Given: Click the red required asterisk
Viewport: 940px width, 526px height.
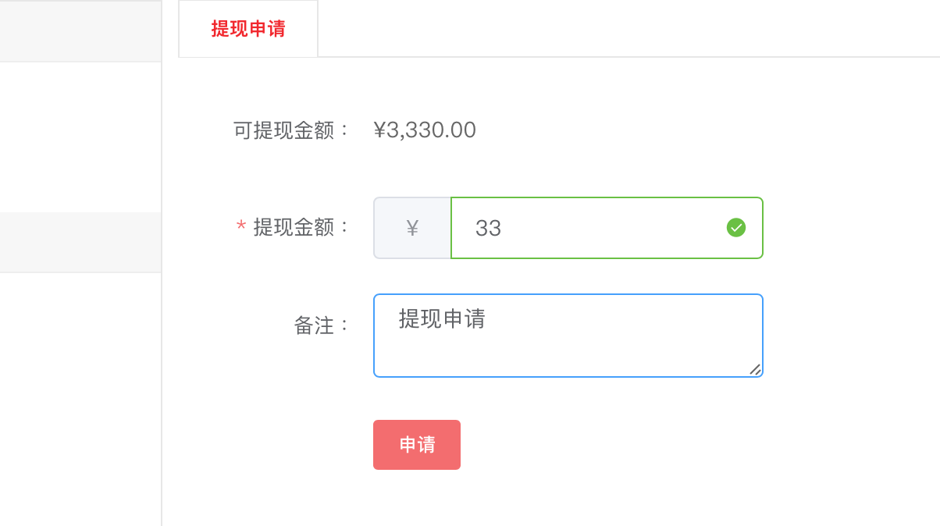Looking at the screenshot, I should tap(241, 227).
